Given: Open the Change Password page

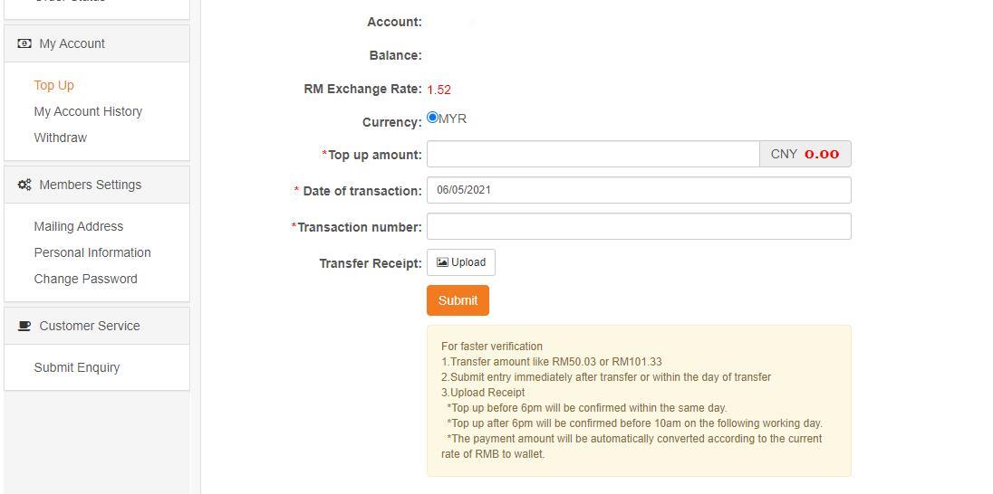Looking at the screenshot, I should 85,279.
